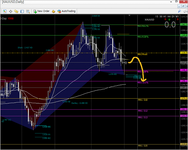Screen dimensions: 188x150
Task: Click the magenta 1308.0 price tag
Action: coord(184,70)
